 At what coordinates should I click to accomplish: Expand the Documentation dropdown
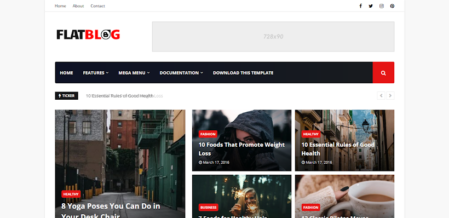tap(181, 73)
